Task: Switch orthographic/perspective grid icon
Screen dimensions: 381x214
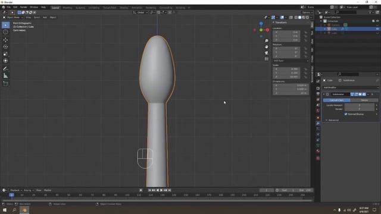Action: pos(267,59)
